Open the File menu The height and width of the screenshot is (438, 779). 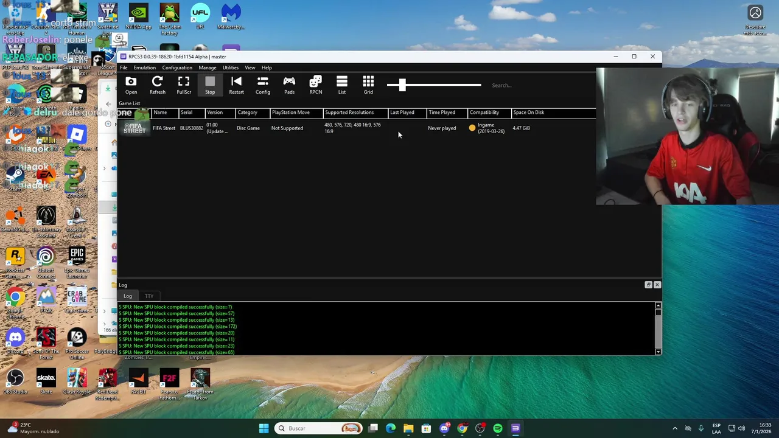pos(124,68)
